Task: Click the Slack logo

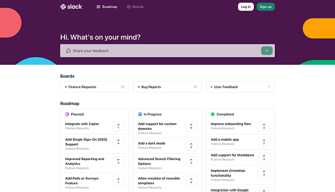Action: [x=71, y=7]
